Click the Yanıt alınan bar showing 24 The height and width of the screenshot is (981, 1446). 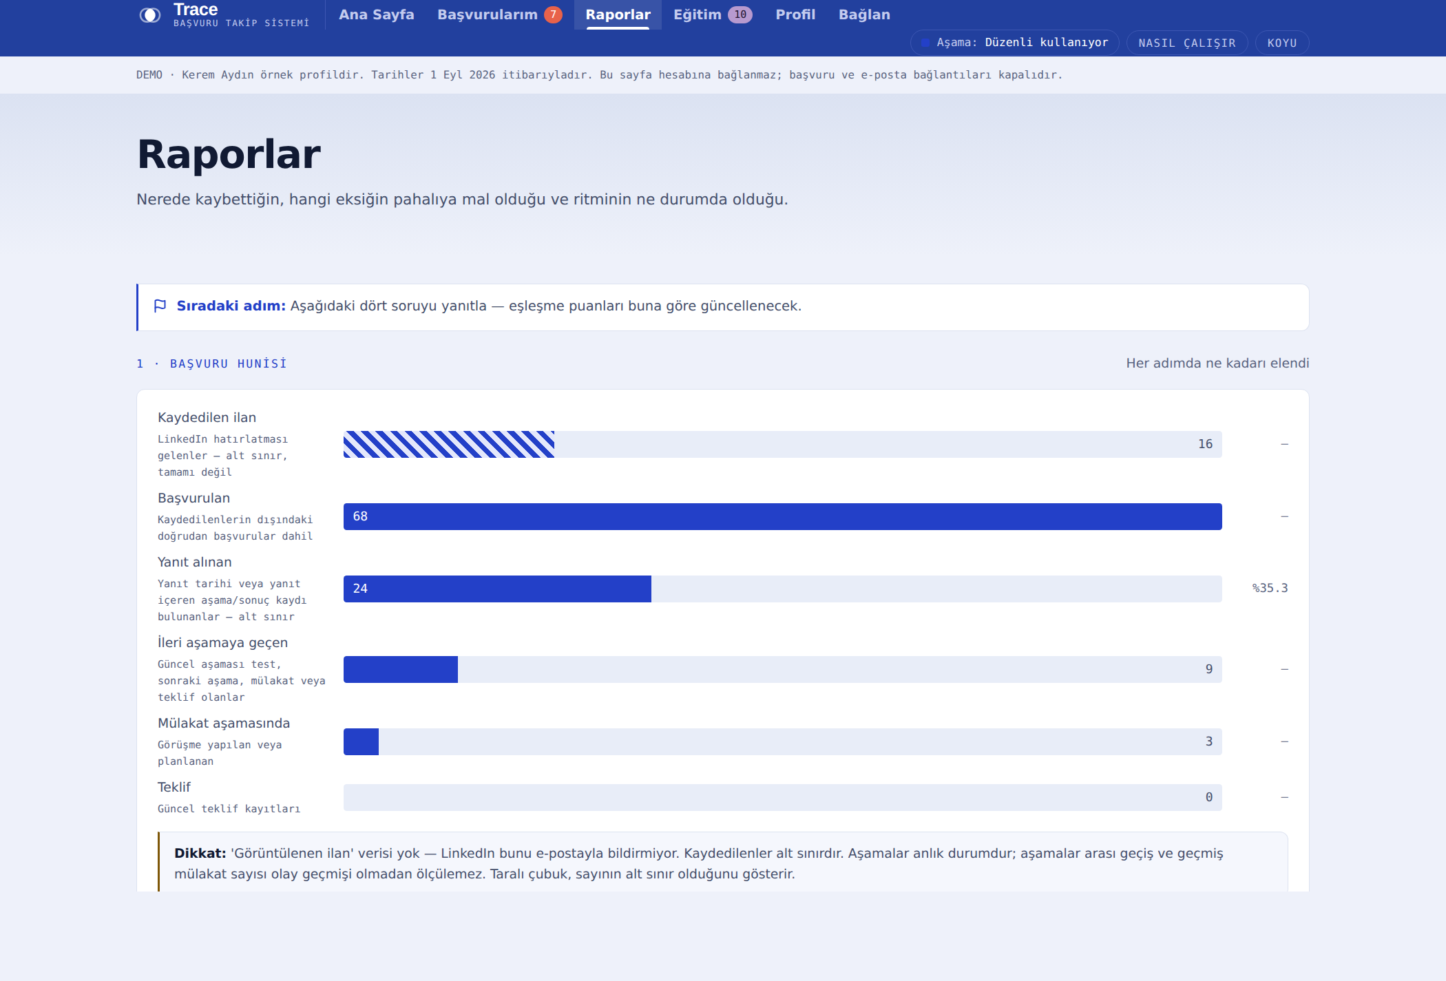click(x=497, y=589)
